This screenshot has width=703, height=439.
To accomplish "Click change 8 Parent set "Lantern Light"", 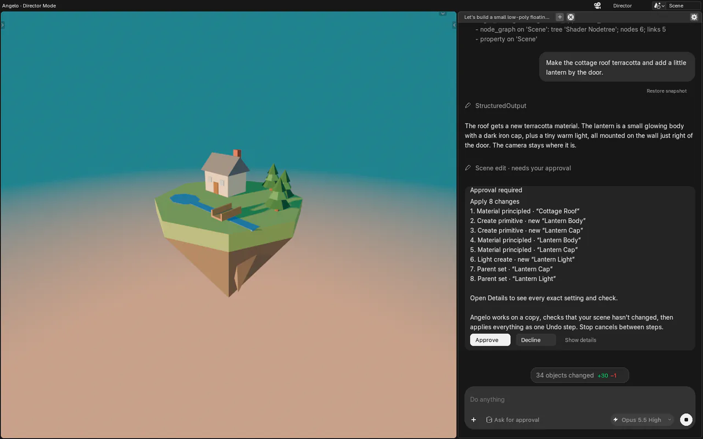I will 513,279.
